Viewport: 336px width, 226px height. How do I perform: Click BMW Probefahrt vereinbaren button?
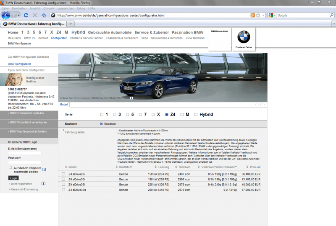[29, 124]
